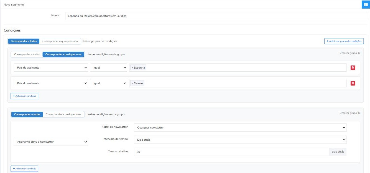Select top-level 'Corresponder a todas' toggle
Screen dimensions: 370x173
(x=24, y=41)
